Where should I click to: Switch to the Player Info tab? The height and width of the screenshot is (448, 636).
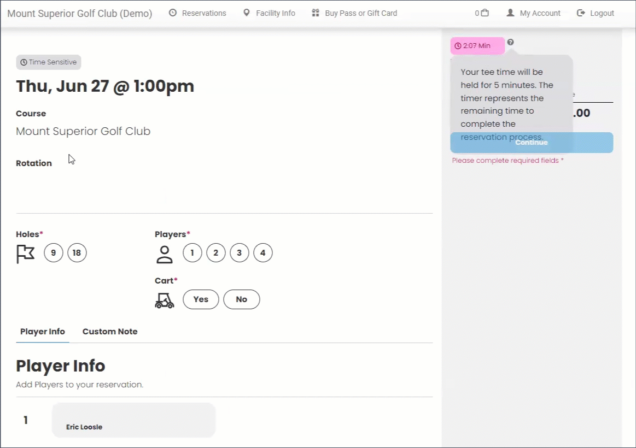tap(43, 331)
